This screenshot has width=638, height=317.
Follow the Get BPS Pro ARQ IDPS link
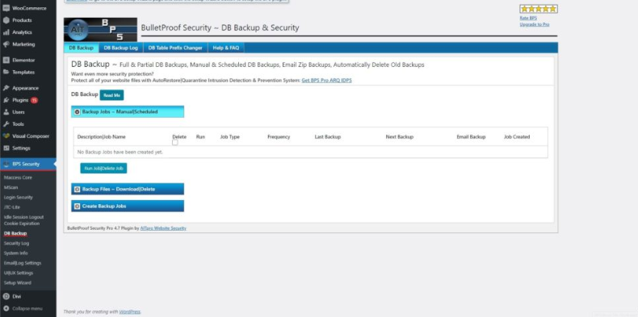pos(327,81)
